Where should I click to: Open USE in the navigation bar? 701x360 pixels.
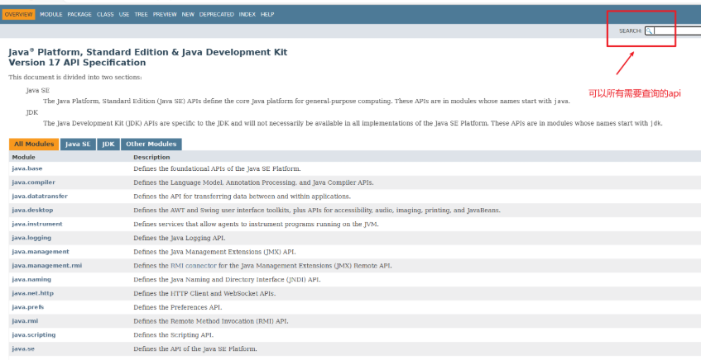[x=124, y=14]
